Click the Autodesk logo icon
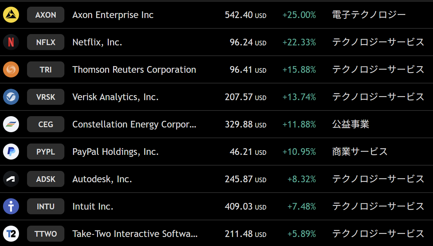Image resolution: width=433 pixels, height=246 pixels. [x=11, y=179]
